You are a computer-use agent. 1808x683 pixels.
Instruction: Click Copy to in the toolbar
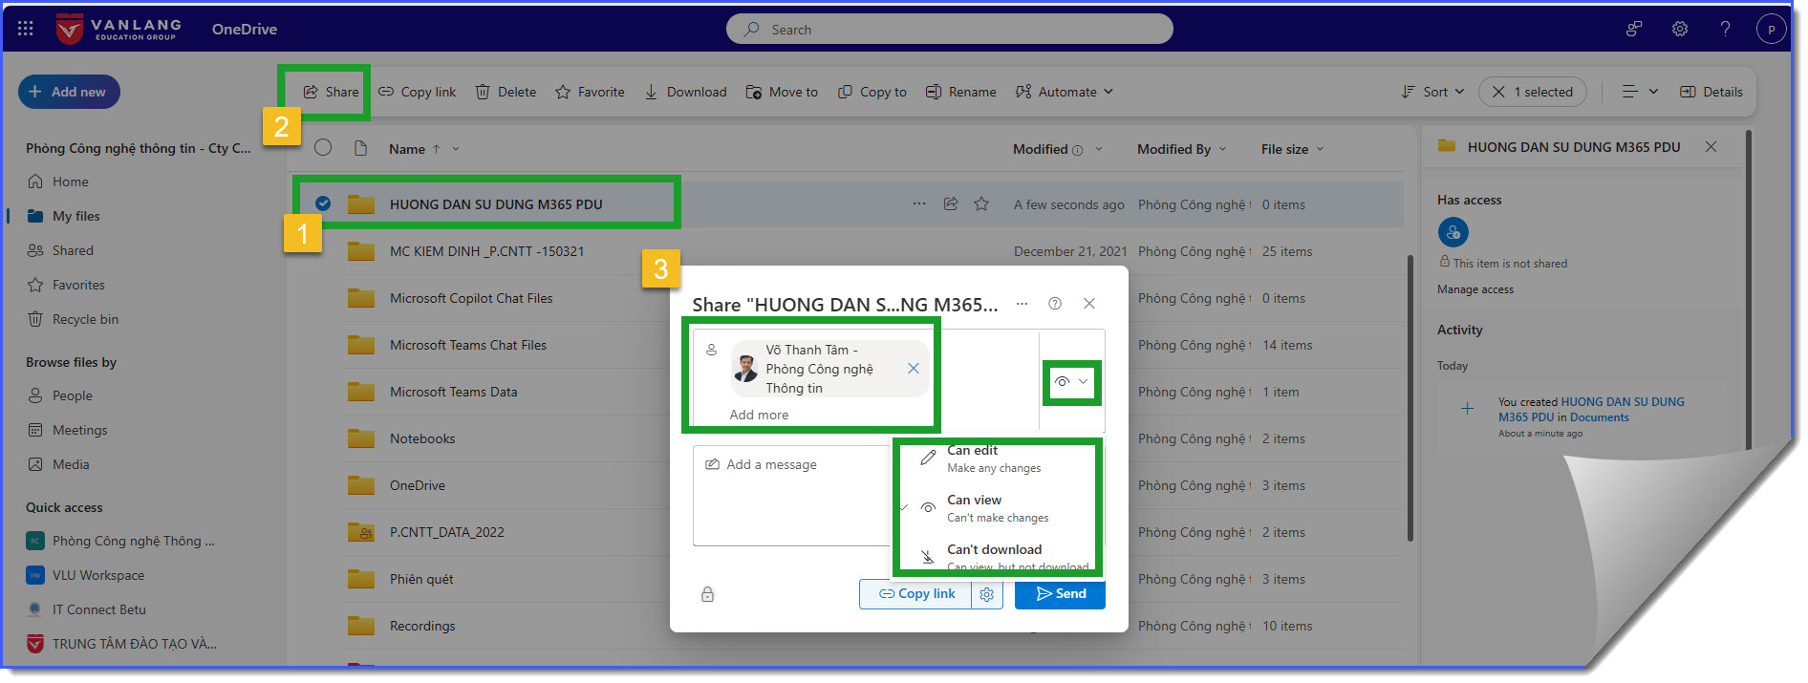[x=872, y=92]
